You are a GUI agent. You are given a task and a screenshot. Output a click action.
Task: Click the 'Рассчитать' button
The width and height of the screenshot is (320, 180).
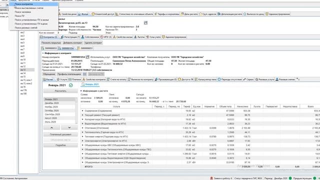pos(60,91)
